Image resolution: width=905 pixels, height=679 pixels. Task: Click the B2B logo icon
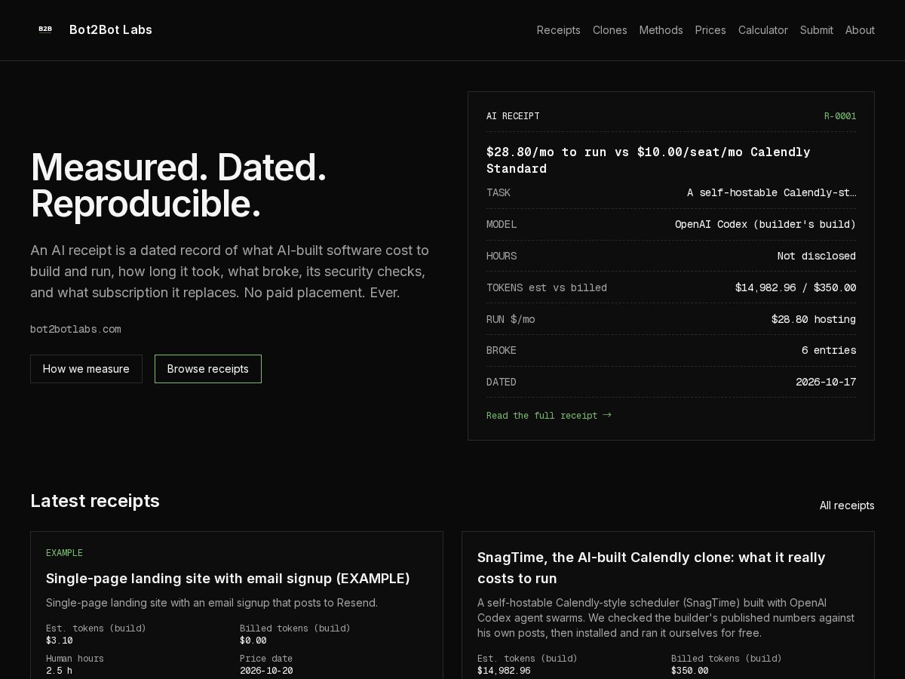(45, 29)
